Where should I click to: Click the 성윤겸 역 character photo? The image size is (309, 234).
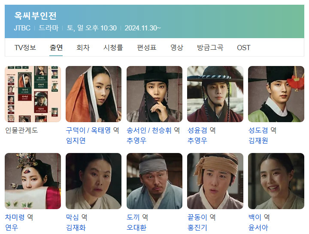[x=215, y=94]
